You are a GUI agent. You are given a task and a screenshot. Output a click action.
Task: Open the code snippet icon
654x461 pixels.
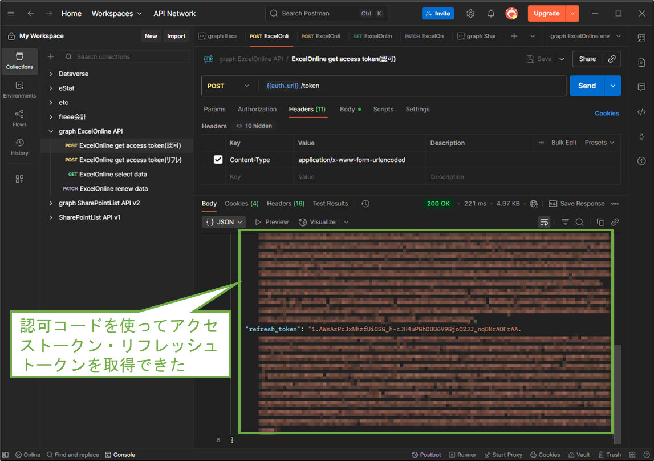tap(641, 112)
